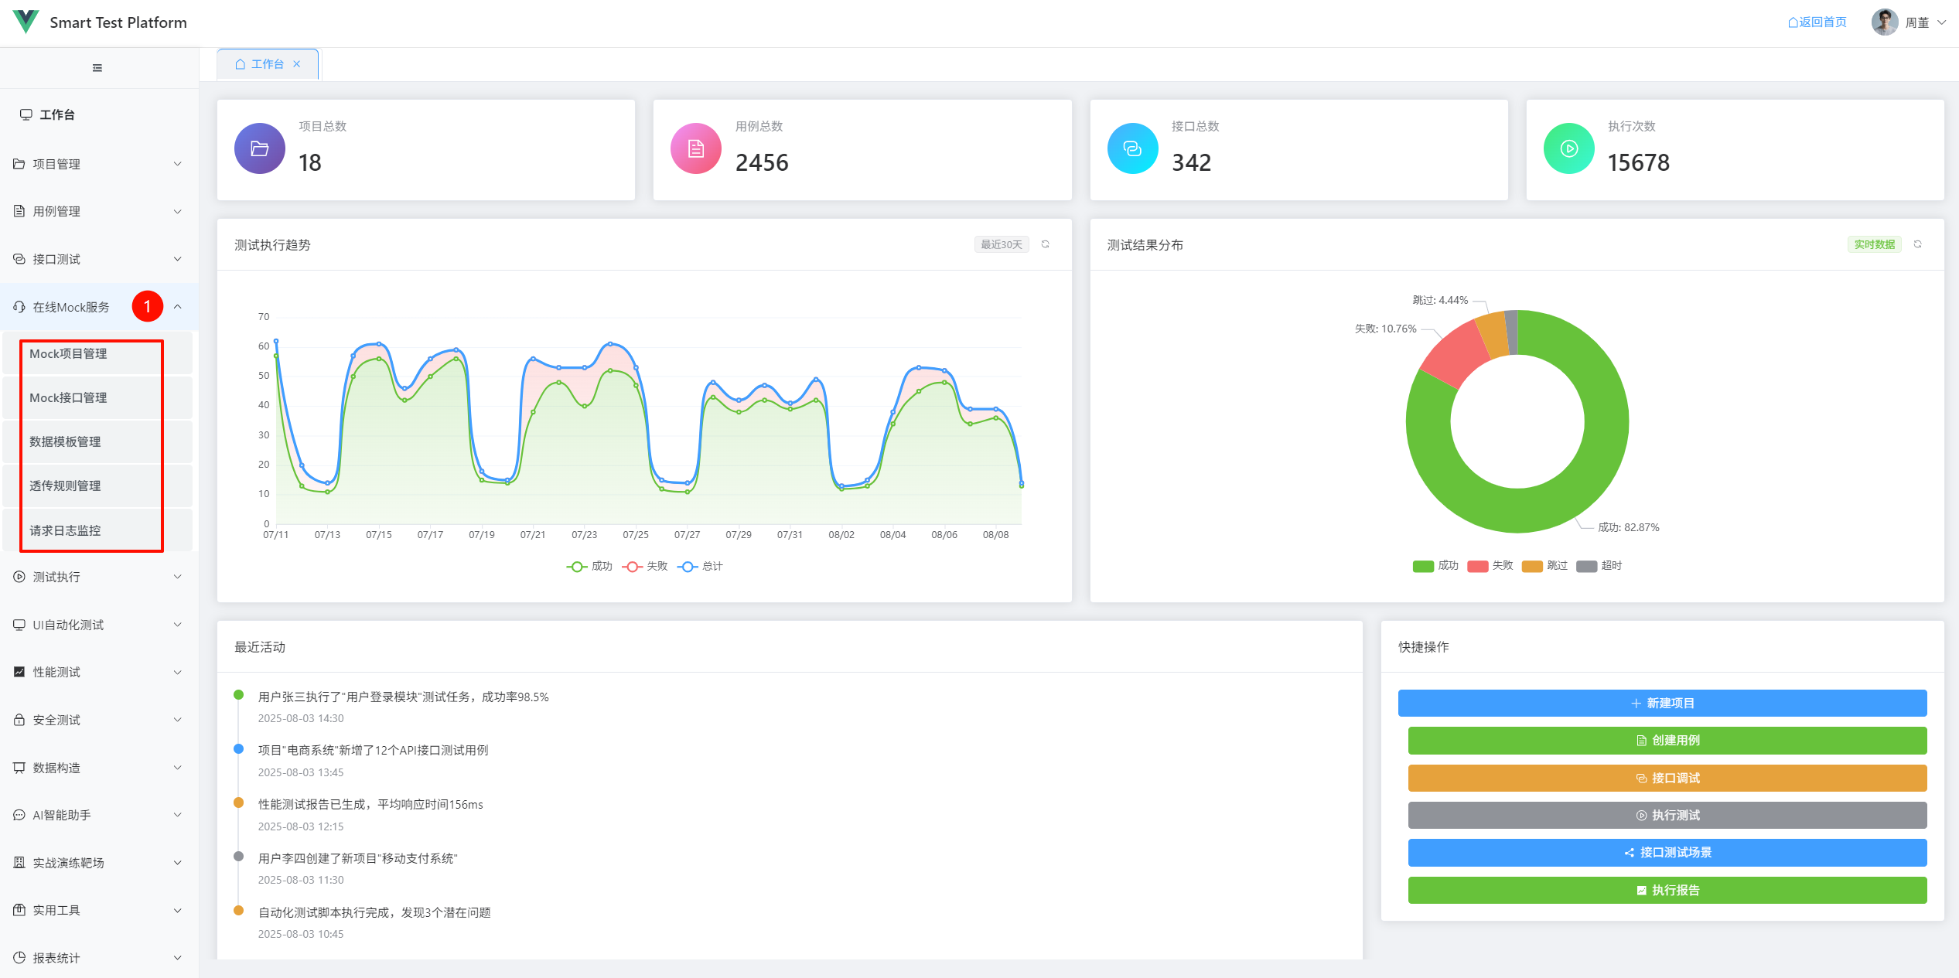Image resolution: width=1959 pixels, height=978 pixels.
Task: Toggle 跳过 in pie chart legend
Action: 1544,565
